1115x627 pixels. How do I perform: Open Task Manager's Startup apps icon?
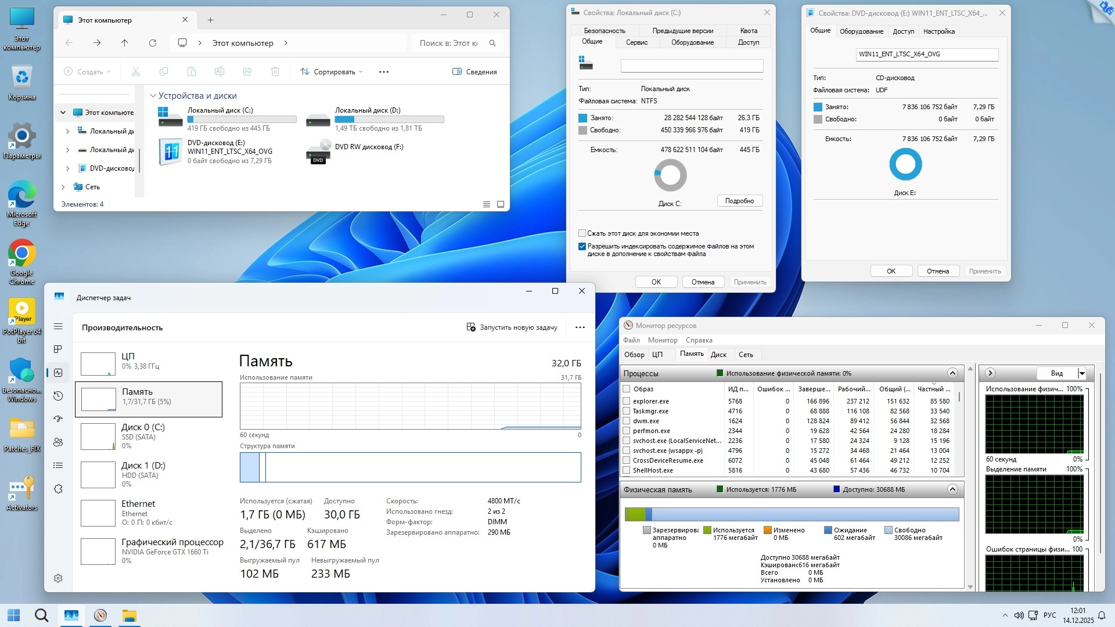(x=58, y=419)
